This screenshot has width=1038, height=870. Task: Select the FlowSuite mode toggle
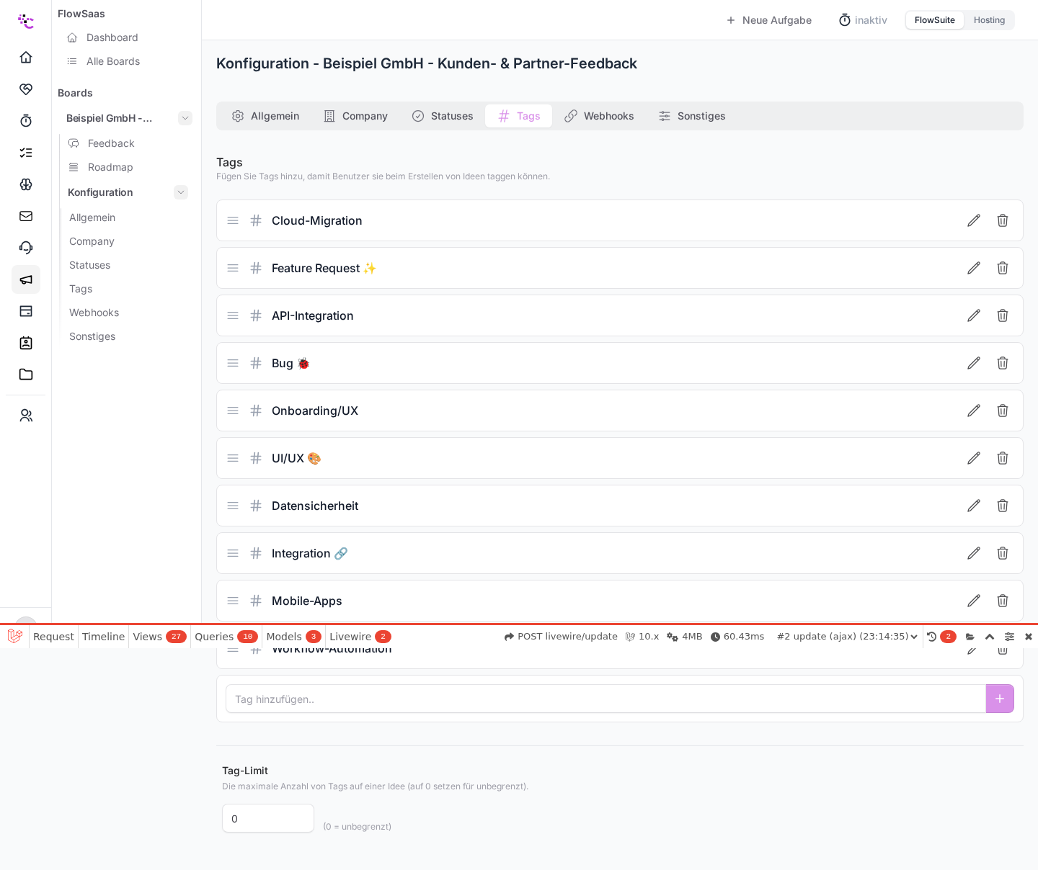click(935, 20)
